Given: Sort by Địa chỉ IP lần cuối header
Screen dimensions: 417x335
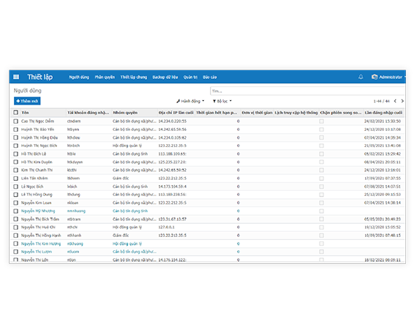Looking at the screenshot, I should point(176,113).
